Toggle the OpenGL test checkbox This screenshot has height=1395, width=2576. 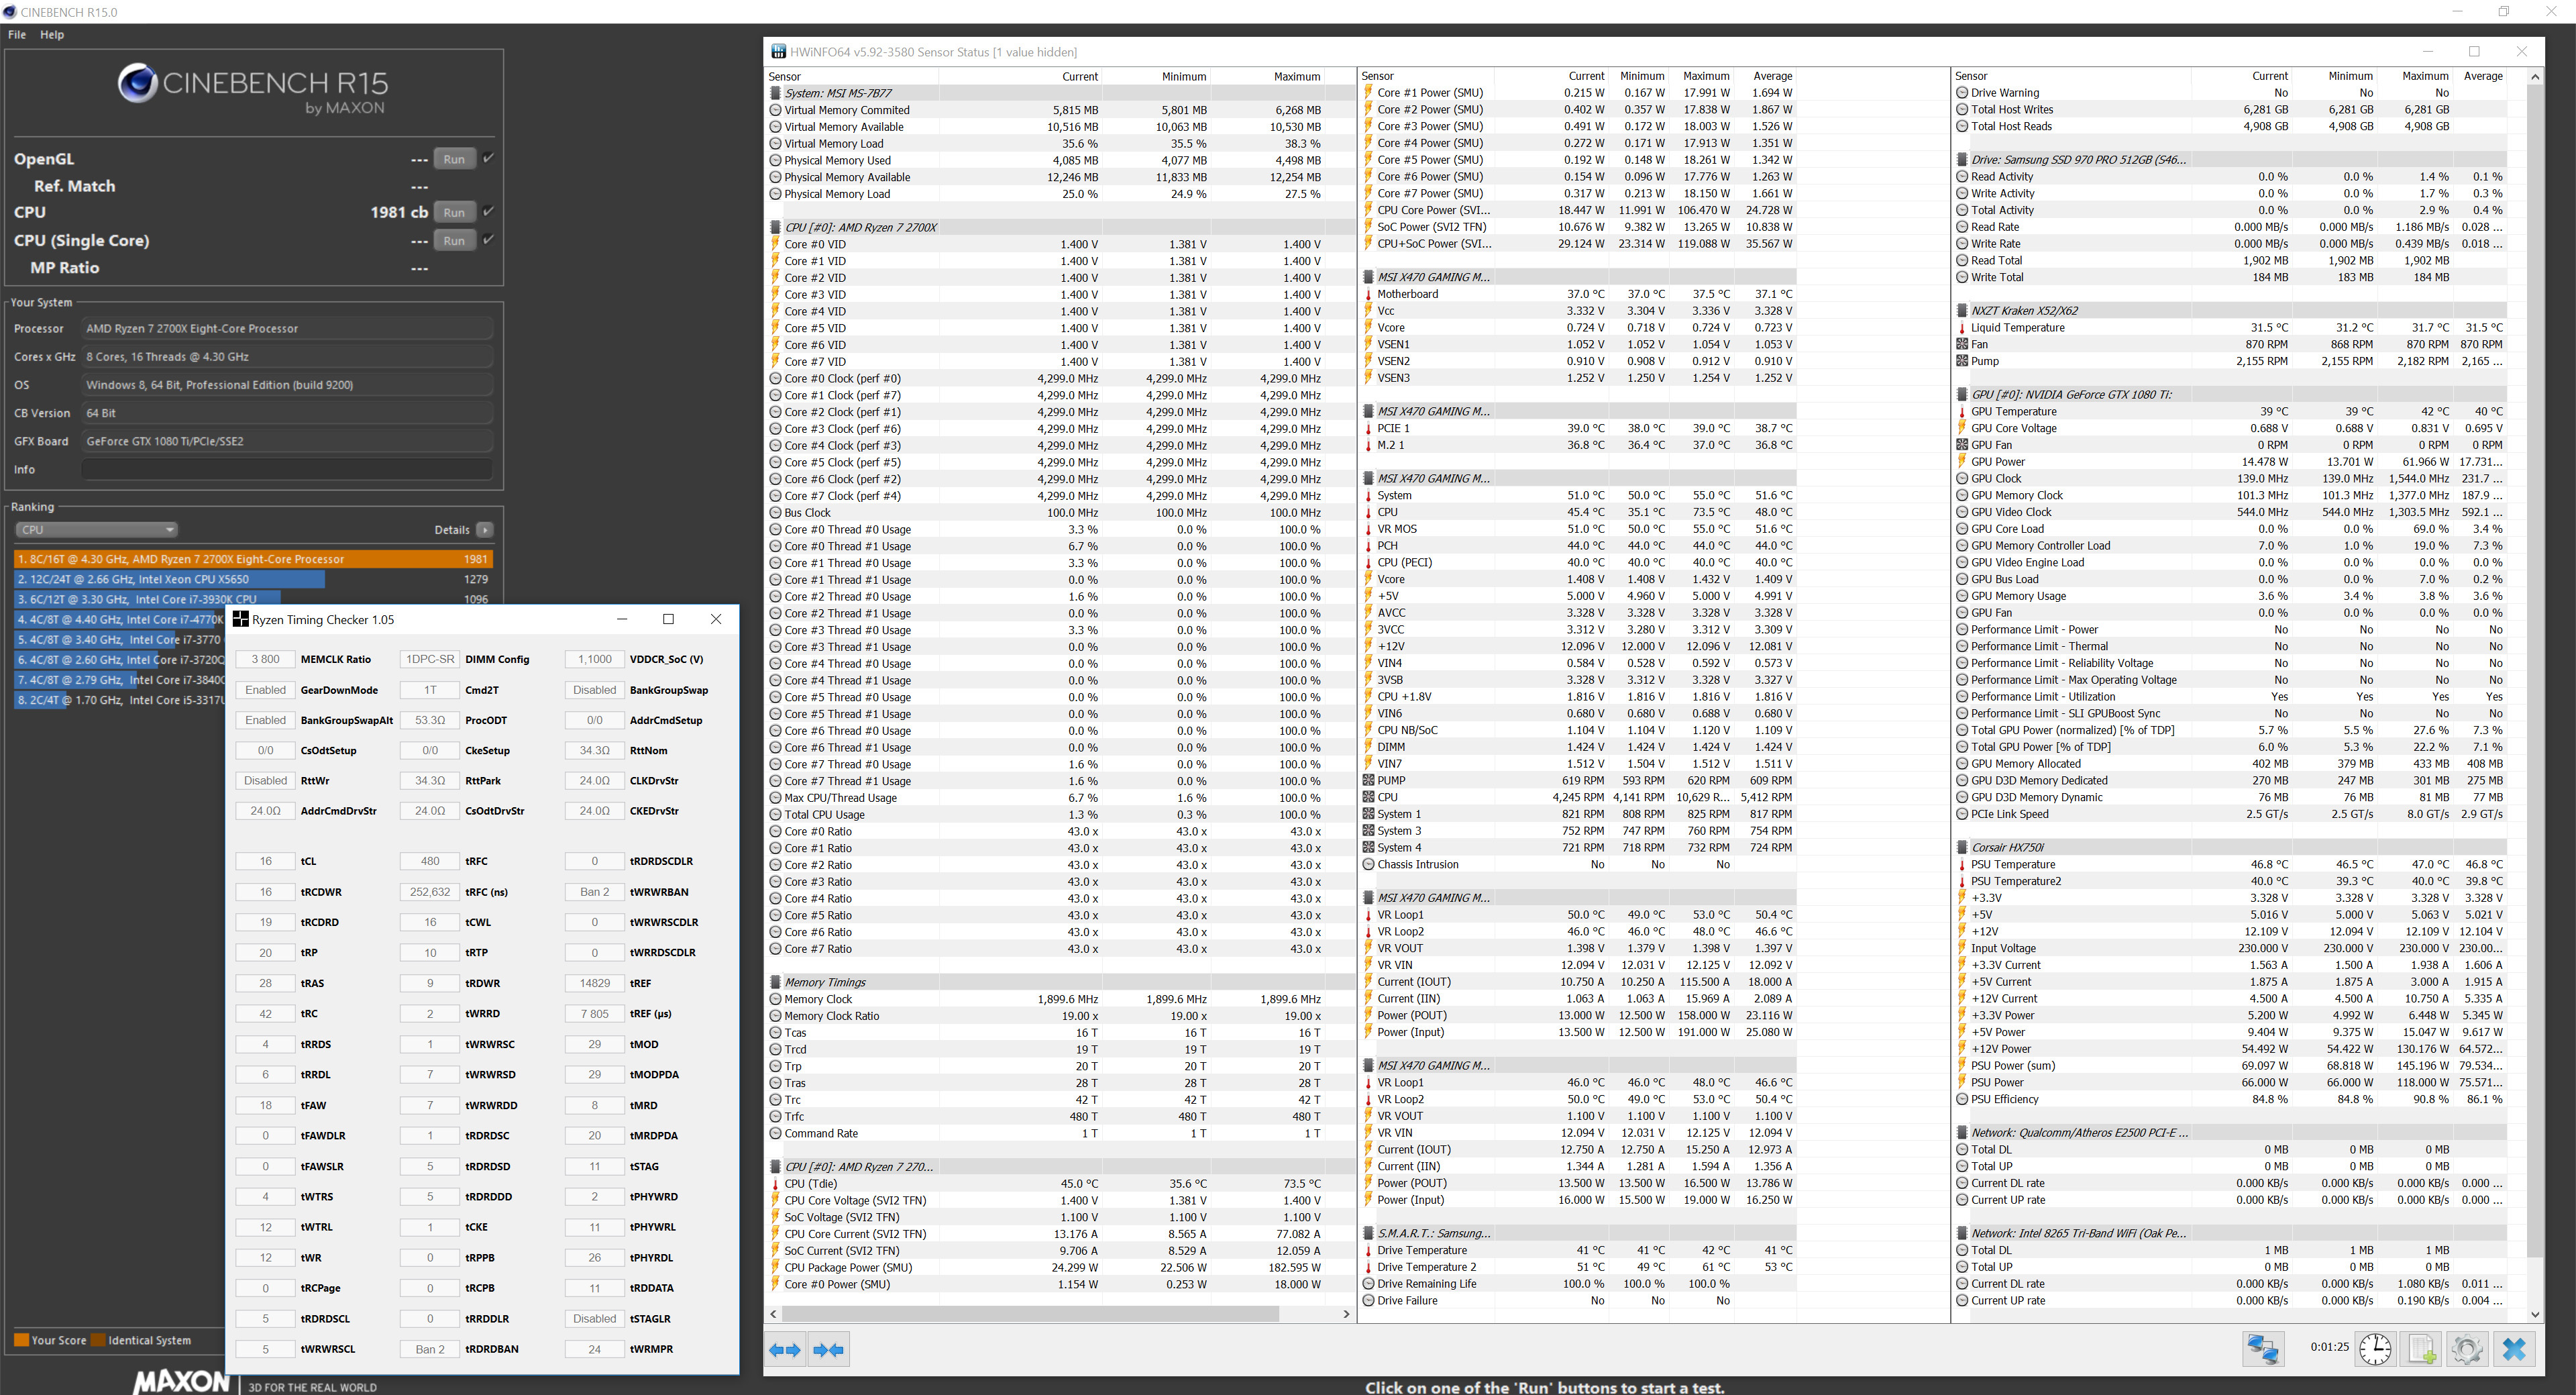point(488,158)
